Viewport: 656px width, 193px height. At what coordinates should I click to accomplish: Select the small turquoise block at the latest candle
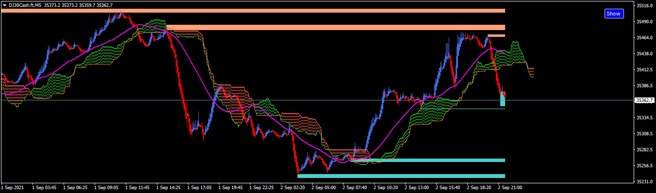pos(503,99)
